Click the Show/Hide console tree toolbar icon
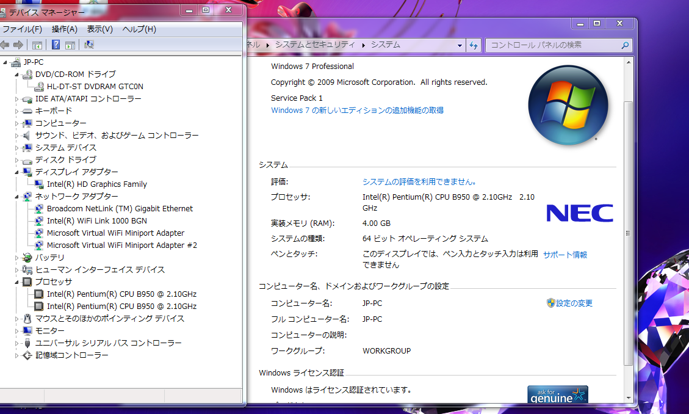The image size is (689, 414). click(x=37, y=45)
